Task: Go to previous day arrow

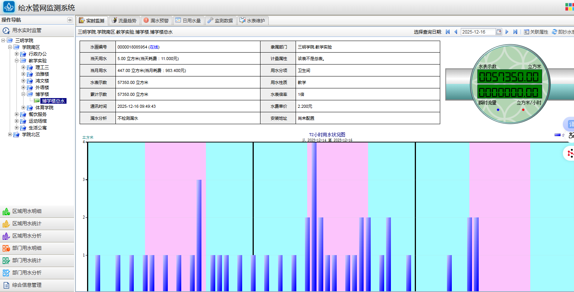Action: tap(456, 32)
